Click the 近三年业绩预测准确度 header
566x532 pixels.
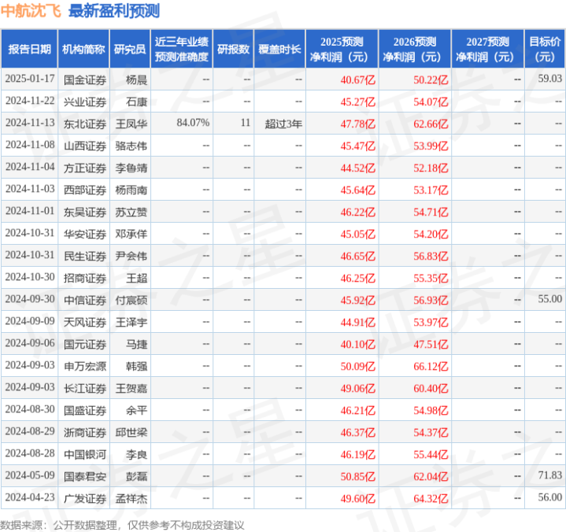[x=182, y=49]
